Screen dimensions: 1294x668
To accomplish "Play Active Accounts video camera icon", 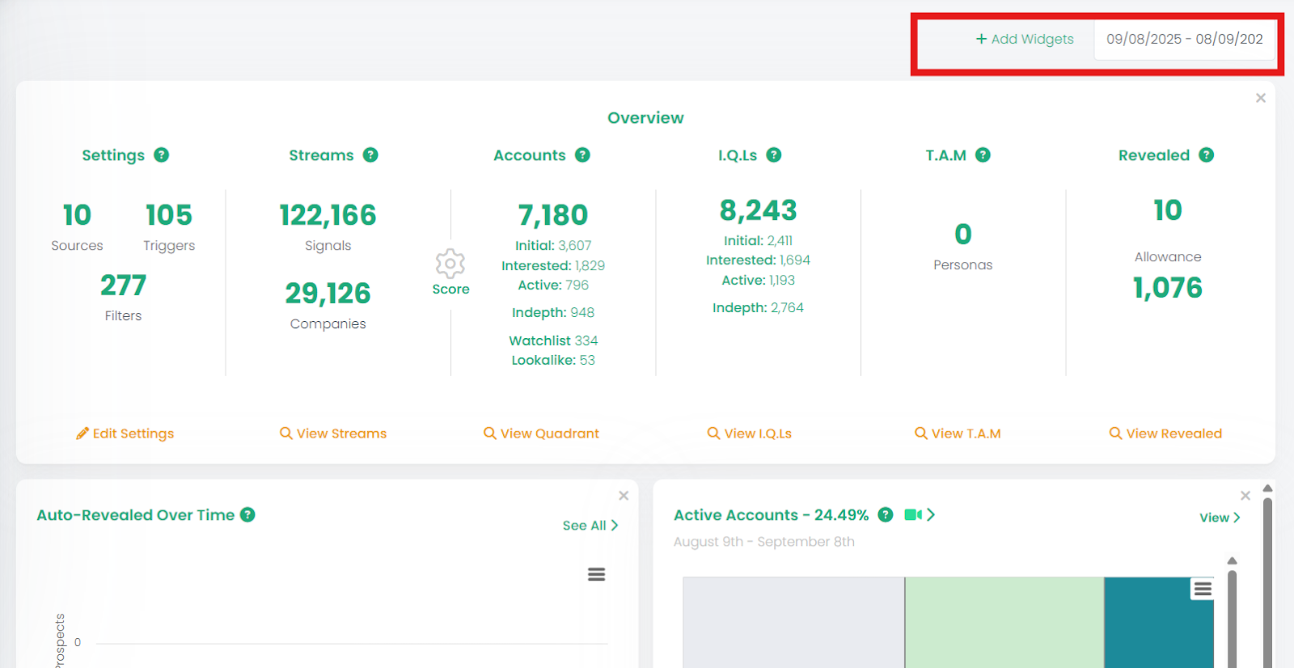I will click(x=913, y=515).
